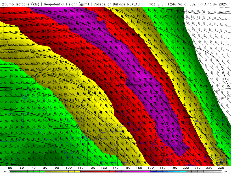This screenshot has height=173, width=231.
Task: Select the bright red 135–140 kts legend swatch
Action: point(113,171)
